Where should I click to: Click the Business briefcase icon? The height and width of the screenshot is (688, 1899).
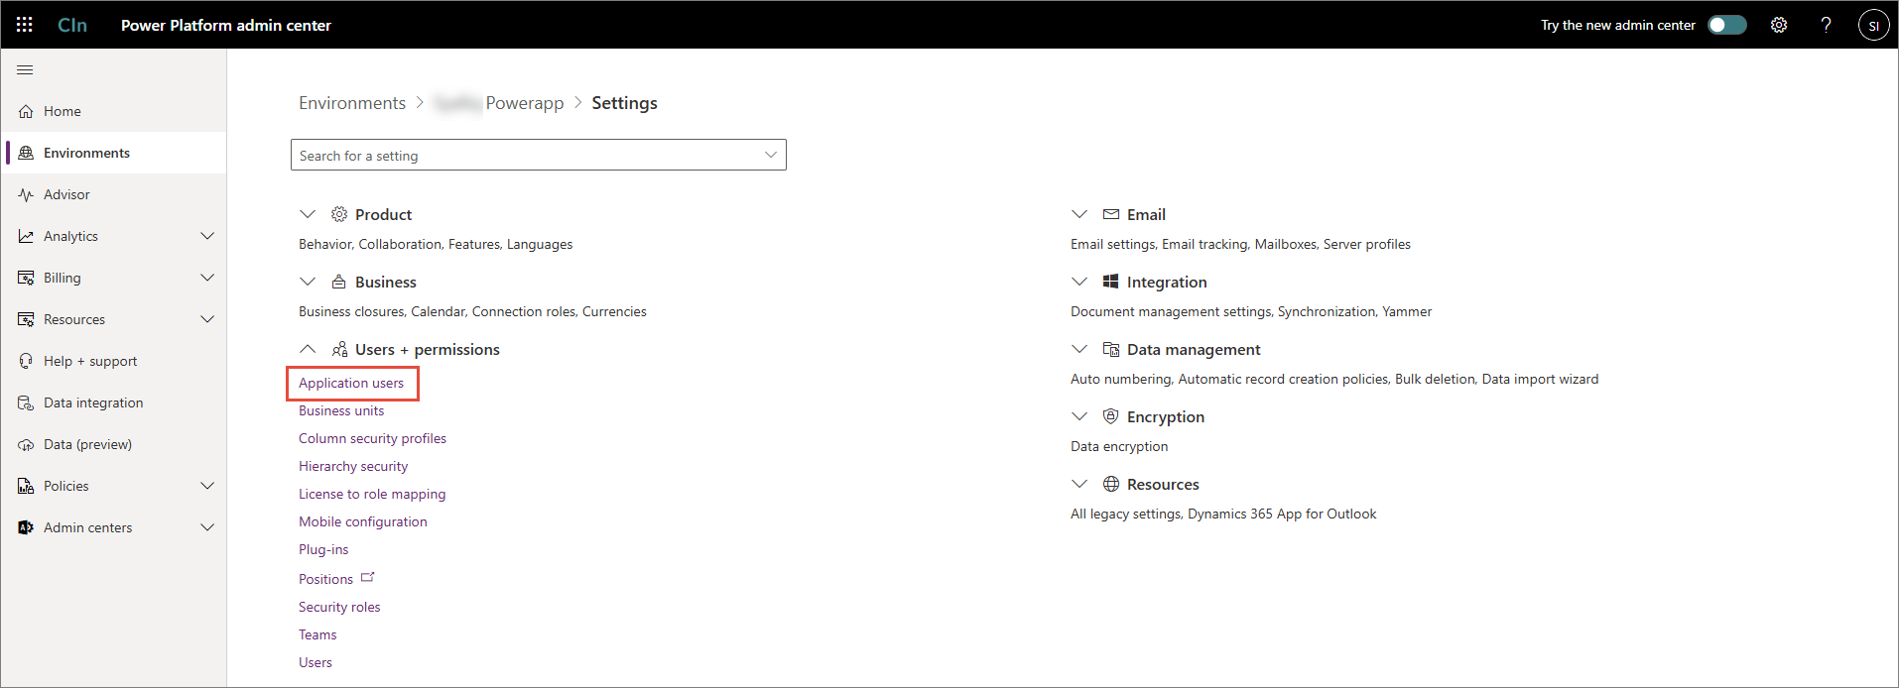click(x=339, y=282)
